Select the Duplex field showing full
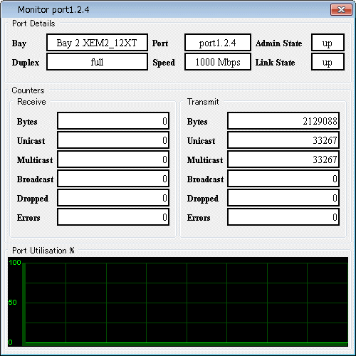 tap(97, 62)
